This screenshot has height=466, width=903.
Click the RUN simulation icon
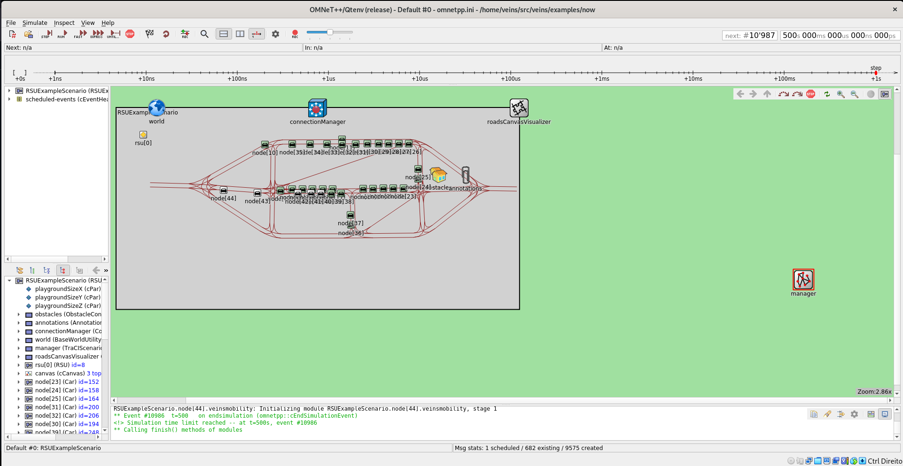click(x=62, y=34)
